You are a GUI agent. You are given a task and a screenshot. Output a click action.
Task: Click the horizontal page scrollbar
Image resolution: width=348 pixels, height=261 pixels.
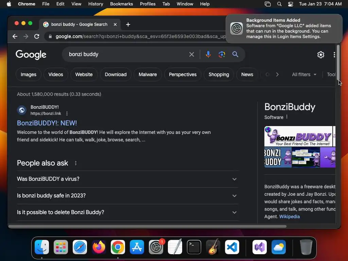click(147, 226)
